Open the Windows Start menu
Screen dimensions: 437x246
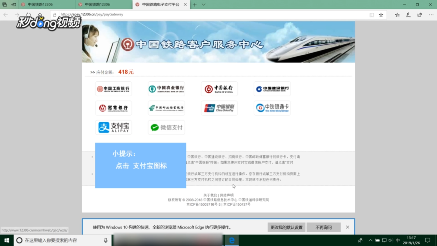point(6,240)
